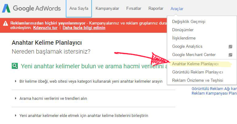This screenshot has width=237, height=124.
Task: Choose Dönüşümler in the Araçlar dropdown
Action: [183, 30]
